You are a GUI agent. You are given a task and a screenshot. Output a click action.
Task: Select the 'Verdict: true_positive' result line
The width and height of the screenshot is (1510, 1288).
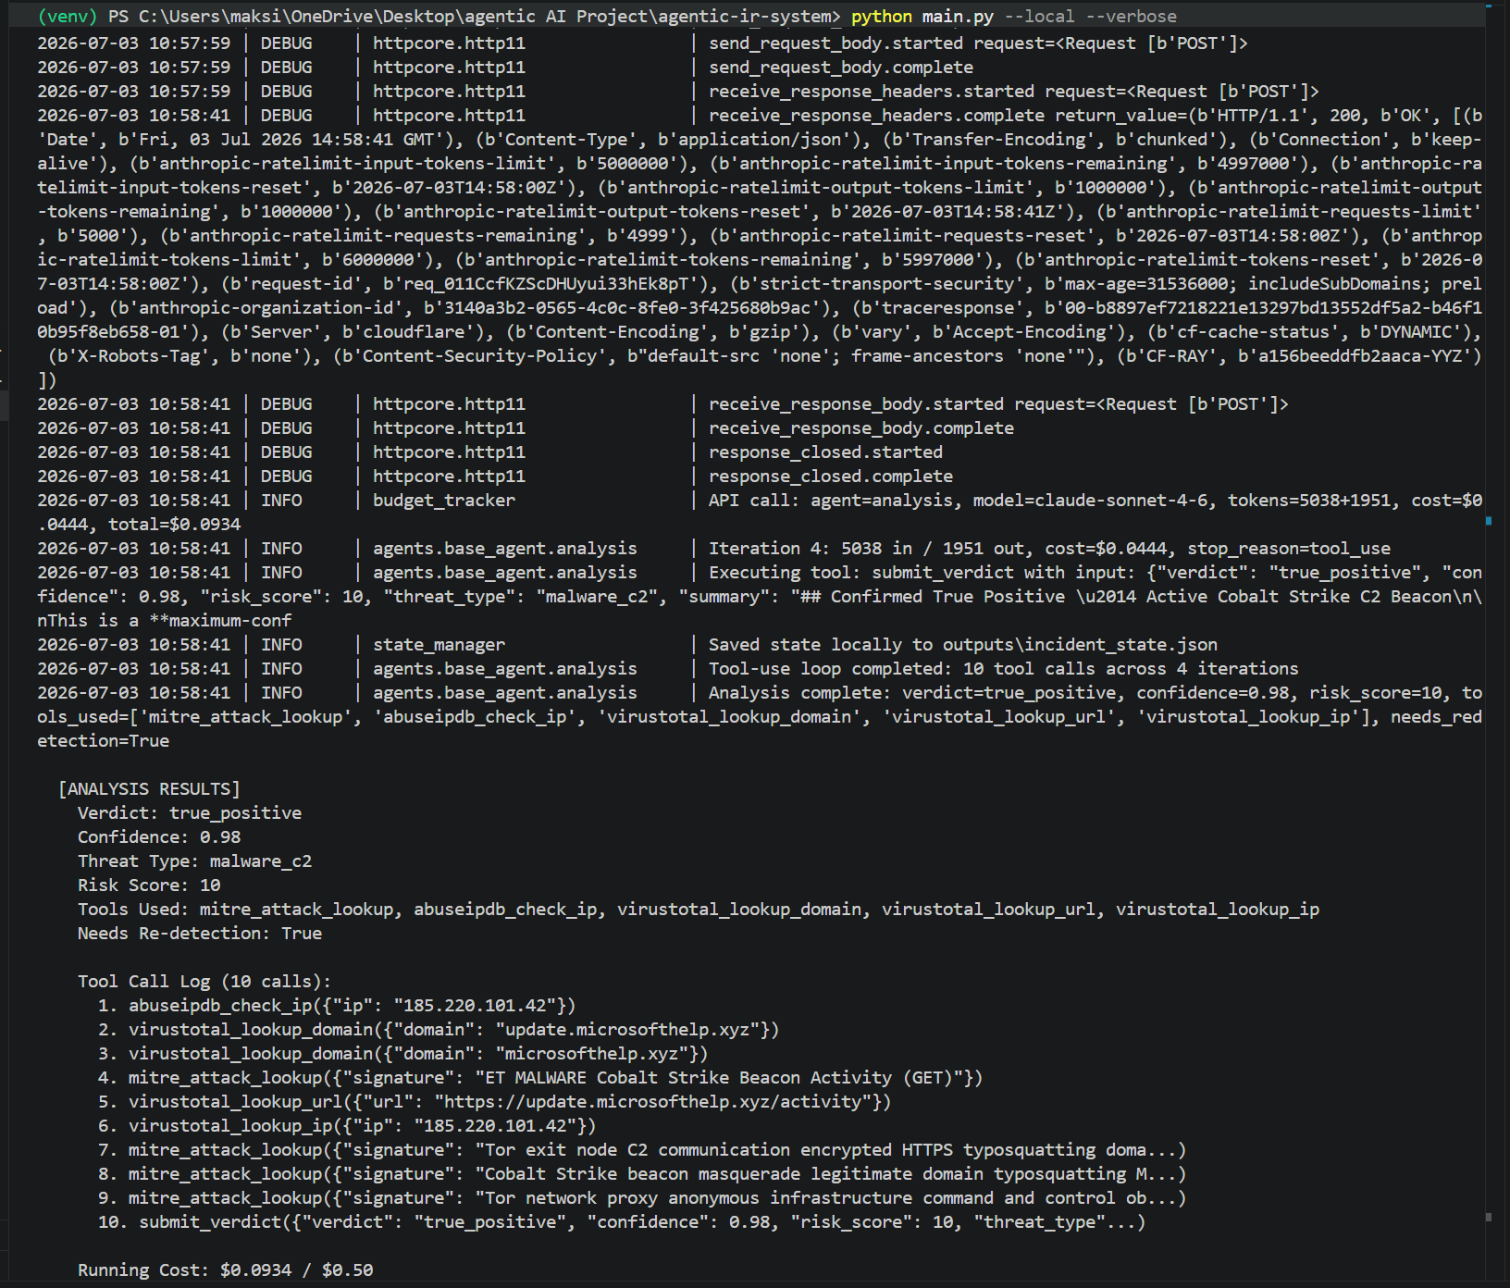tap(190, 812)
